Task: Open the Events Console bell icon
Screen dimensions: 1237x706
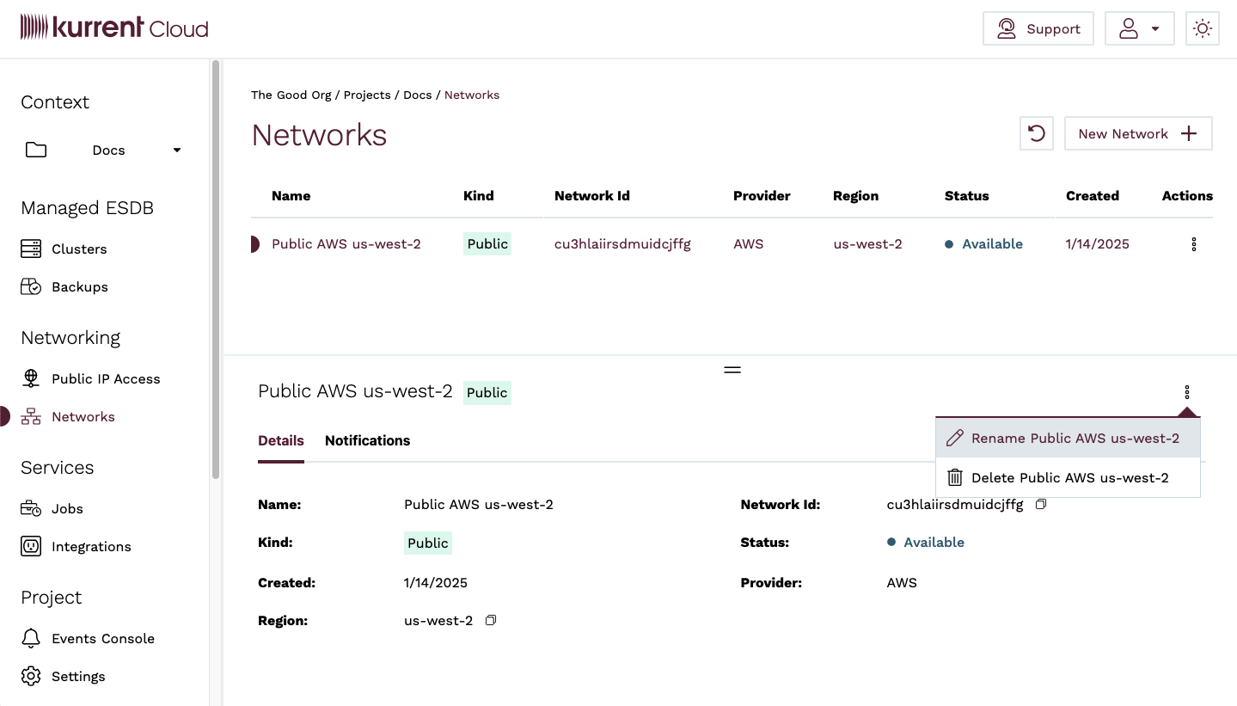Action: click(x=30, y=638)
